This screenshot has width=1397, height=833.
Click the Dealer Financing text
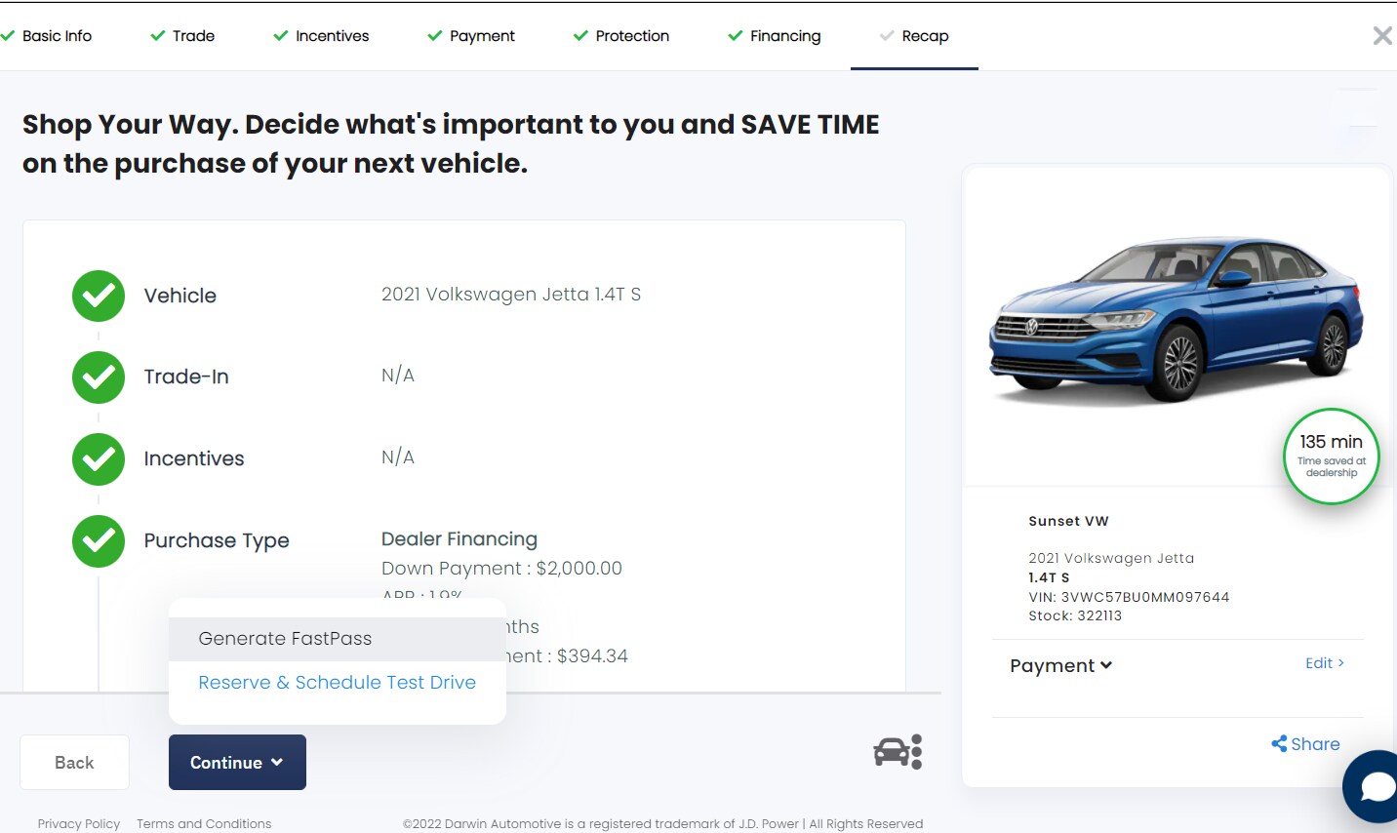459,539
